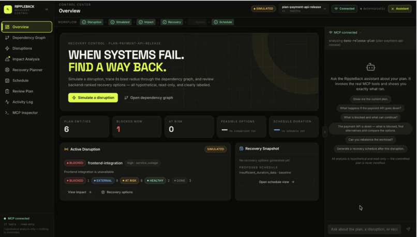Viewport: 417px width, 237px height.
Task: Choose 'Show me the current plan' suggestion
Action: click(370, 99)
